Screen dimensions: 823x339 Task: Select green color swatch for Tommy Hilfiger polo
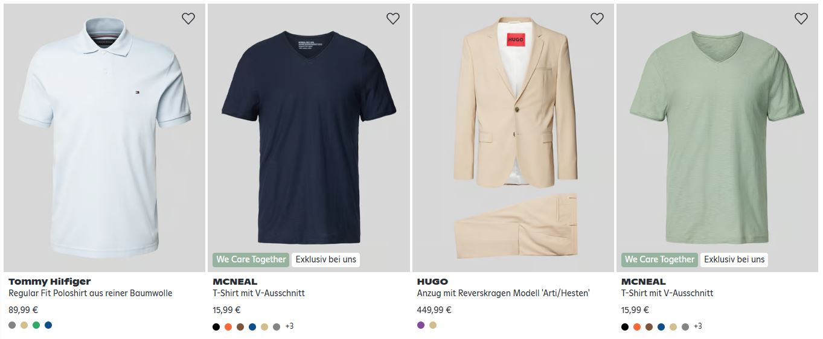36,325
